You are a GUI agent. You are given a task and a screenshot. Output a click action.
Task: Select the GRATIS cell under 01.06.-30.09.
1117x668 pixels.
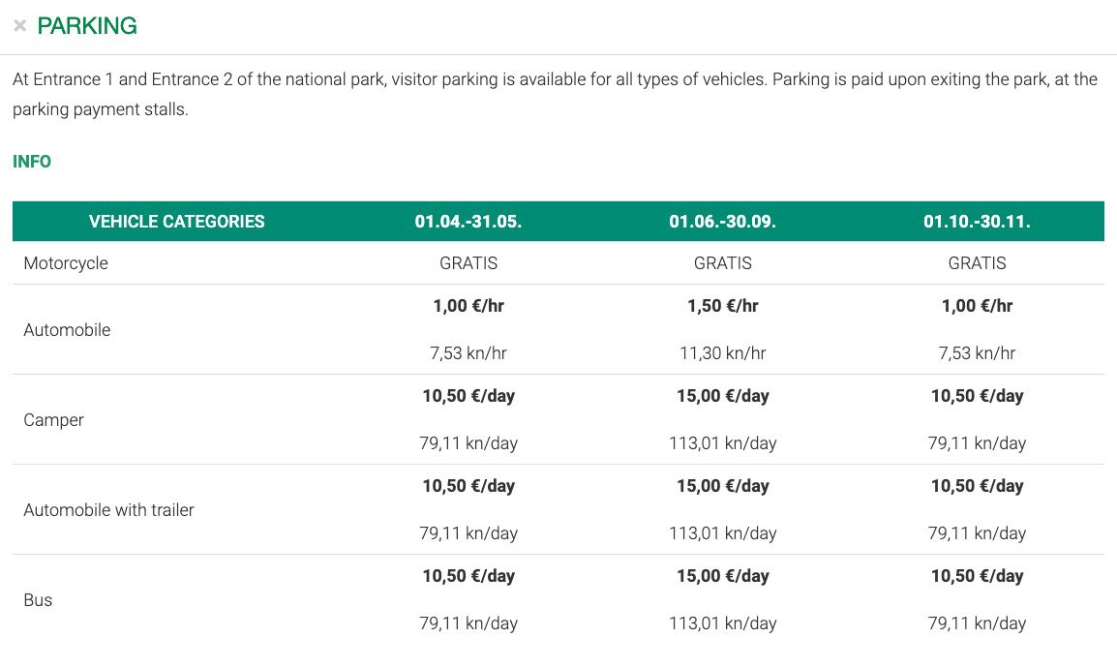click(722, 262)
